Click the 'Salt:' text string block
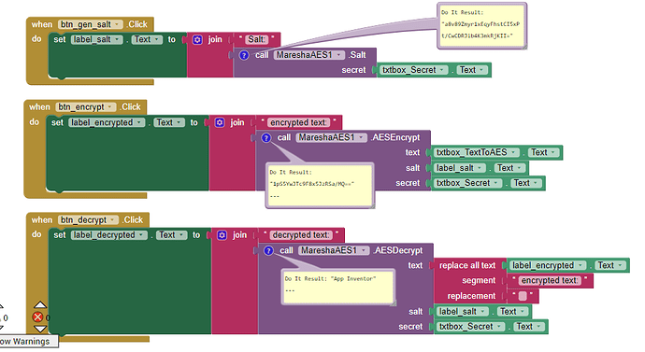Screen dimensions: 645x352 pos(256,39)
